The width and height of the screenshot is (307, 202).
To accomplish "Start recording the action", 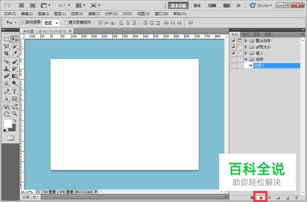I will tap(261, 198).
